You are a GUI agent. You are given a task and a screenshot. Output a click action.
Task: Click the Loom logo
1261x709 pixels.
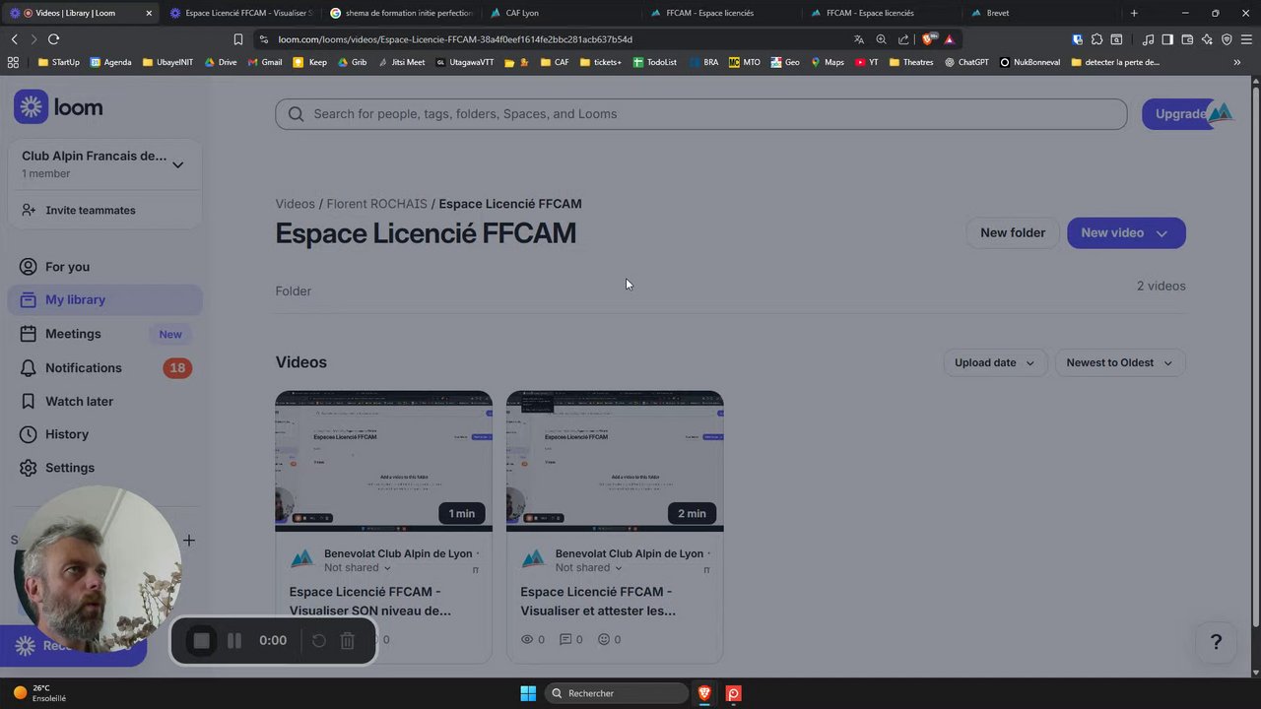[x=58, y=107]
